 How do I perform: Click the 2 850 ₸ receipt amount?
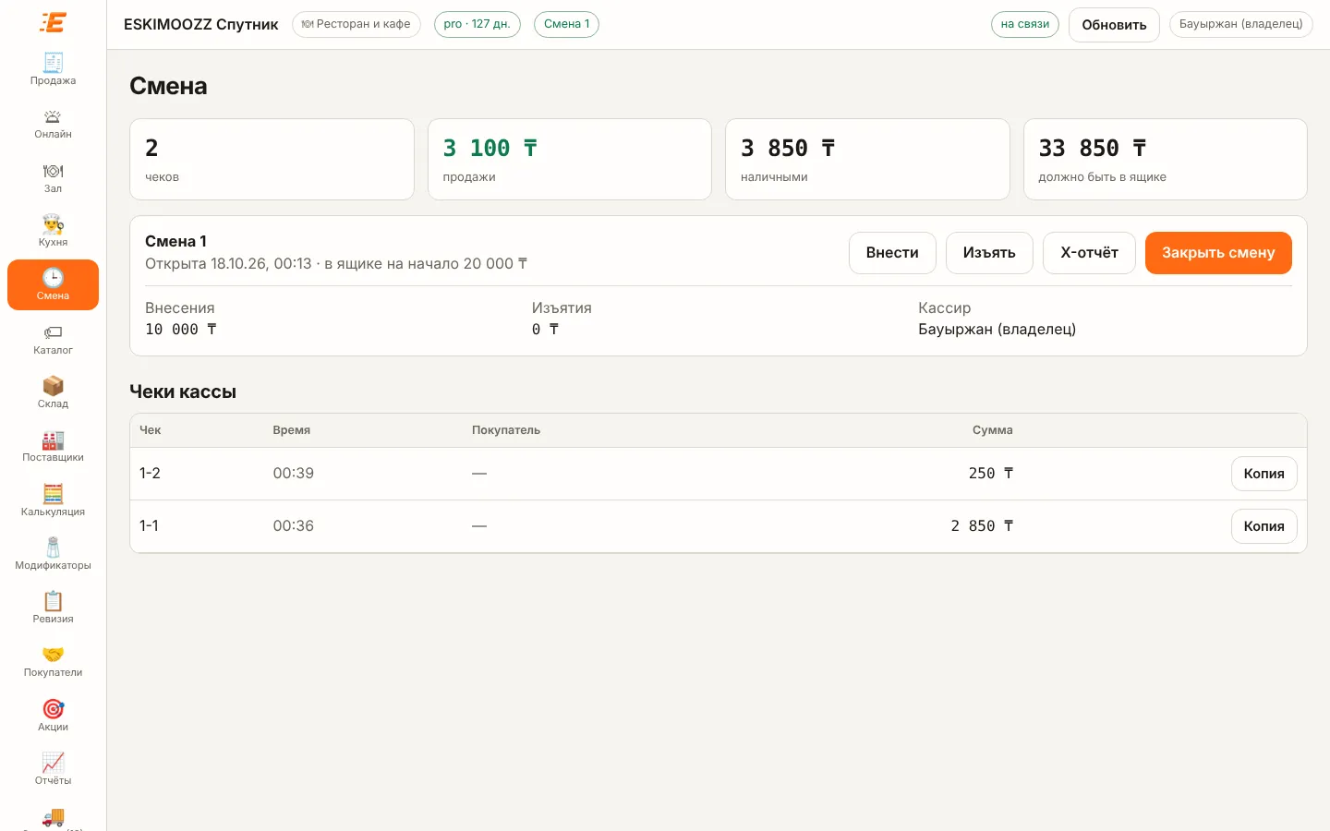tap(982, 526)
